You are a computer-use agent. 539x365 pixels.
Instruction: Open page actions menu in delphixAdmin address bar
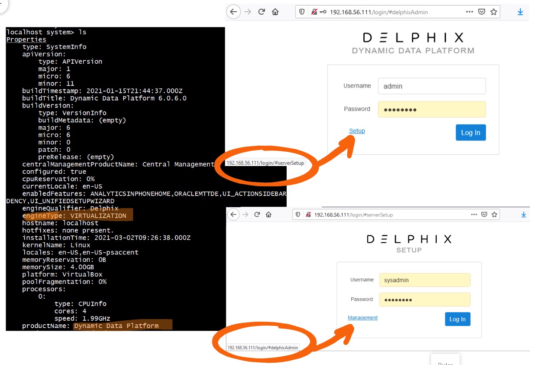tap(470, 12)
